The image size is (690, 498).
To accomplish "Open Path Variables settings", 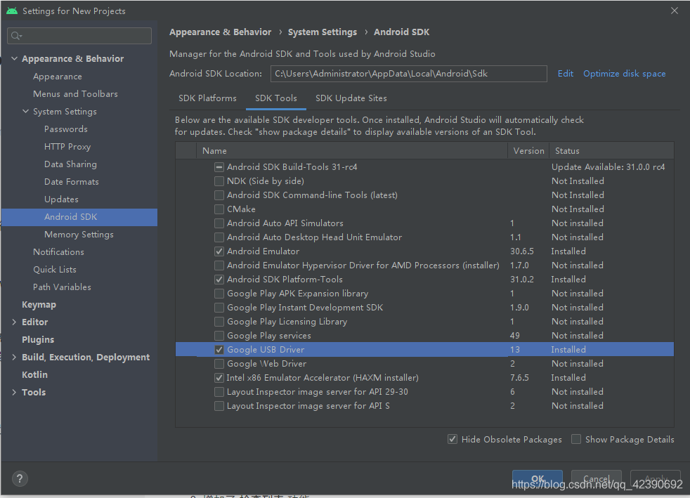I will (62, 287).
